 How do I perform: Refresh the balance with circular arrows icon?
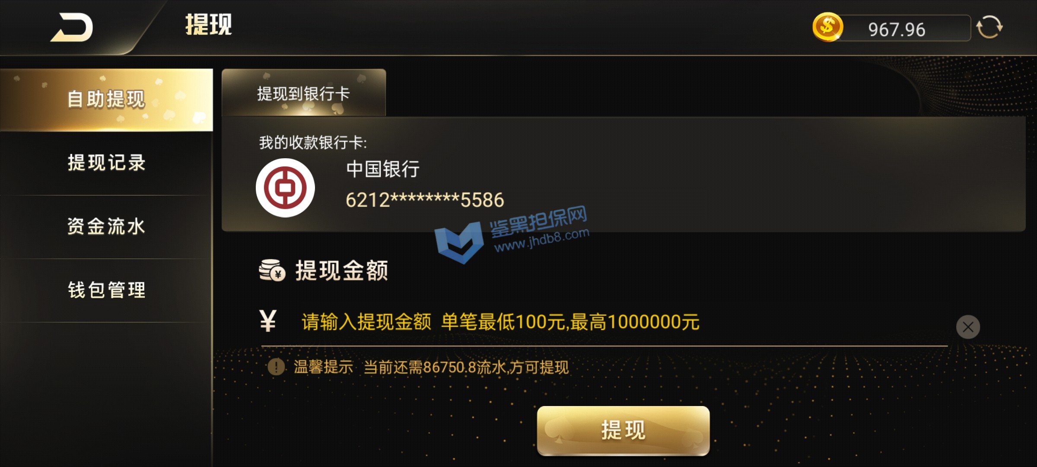(x=989, y=27)
